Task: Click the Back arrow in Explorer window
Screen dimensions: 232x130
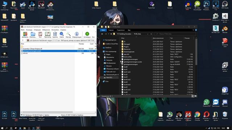Action: (102, 34)
